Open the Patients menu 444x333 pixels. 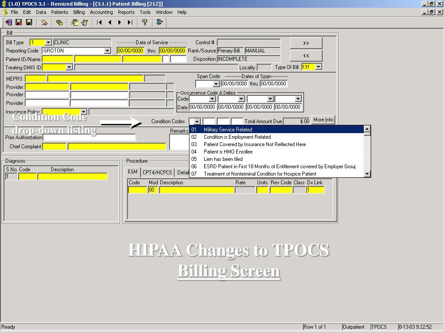click(x=59, y=12)
